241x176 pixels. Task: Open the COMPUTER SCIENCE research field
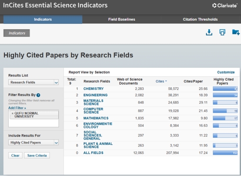tap(93, 111)
